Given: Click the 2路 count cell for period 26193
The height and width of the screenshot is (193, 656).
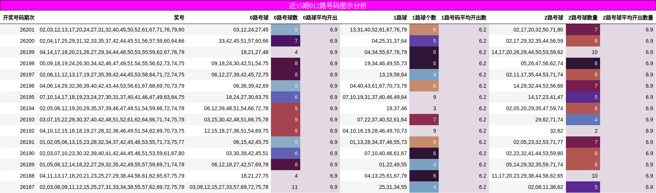Looking at the screenshot, I should click(x=583, y=120).
